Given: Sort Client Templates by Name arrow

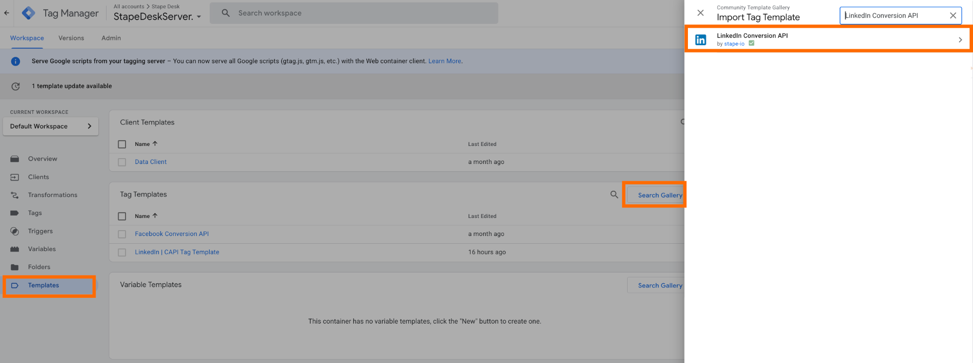Looking at the screenshot, I should tap(155, 144).
